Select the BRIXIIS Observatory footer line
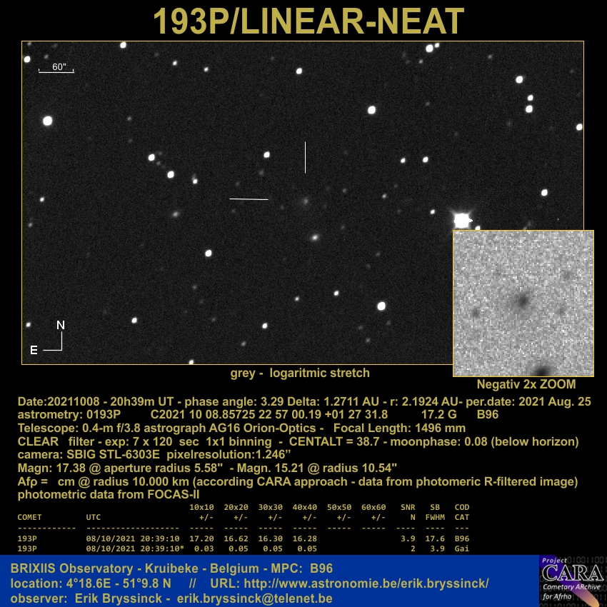Image resolution: width=607 pixels, height=607 pixels. (171, 568)
